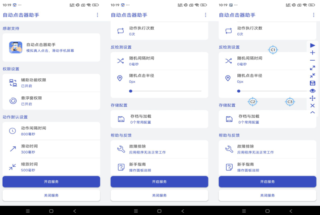Select the C2 click target marker
The height and width of the screenshot is (215, 320).
252,102
